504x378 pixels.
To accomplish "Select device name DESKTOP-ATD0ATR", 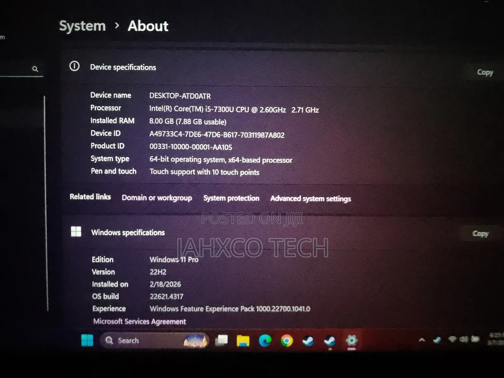I will point(180,96).
